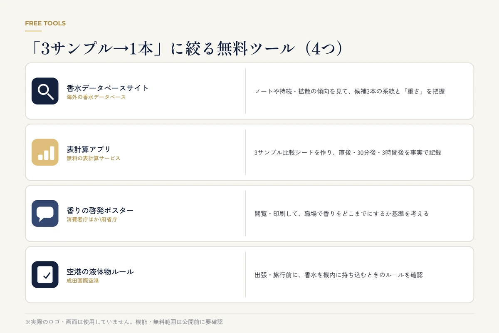Click the 香りの啓発ポスター title
The width and height of the screenshot is (499, 333).
100,210
